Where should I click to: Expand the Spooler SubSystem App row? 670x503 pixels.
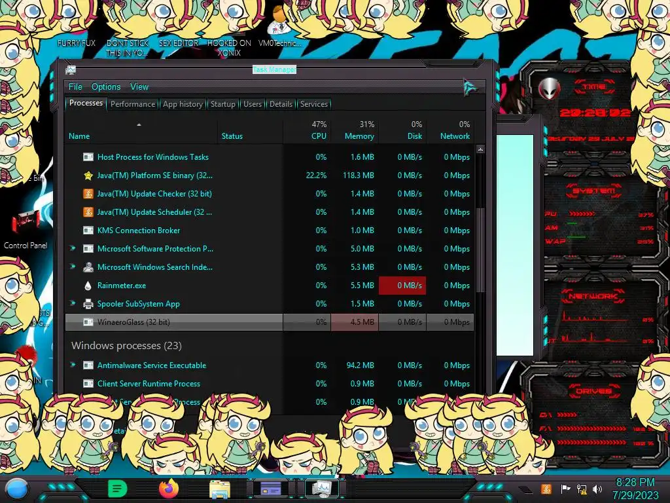(73, 303)
